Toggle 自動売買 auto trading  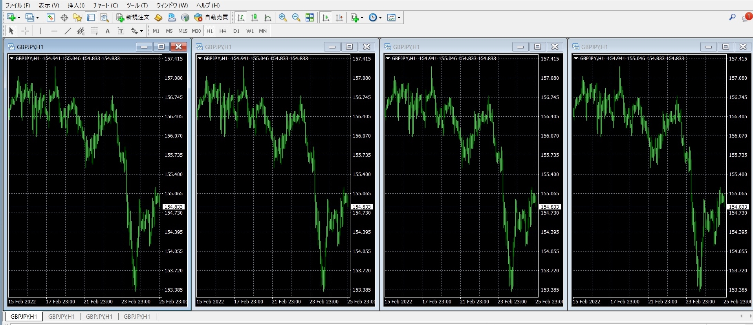212,17
